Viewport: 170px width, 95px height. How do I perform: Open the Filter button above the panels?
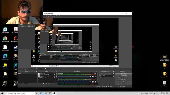coord(47,69)
